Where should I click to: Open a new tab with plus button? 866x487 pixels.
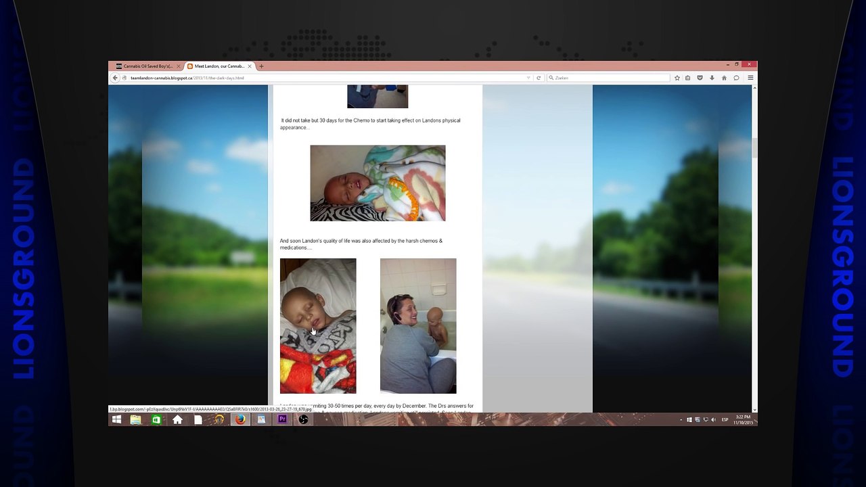click(261, 66)
